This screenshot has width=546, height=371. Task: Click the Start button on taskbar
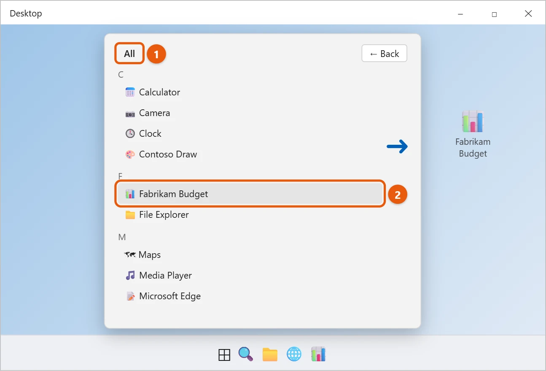point(224,355)
